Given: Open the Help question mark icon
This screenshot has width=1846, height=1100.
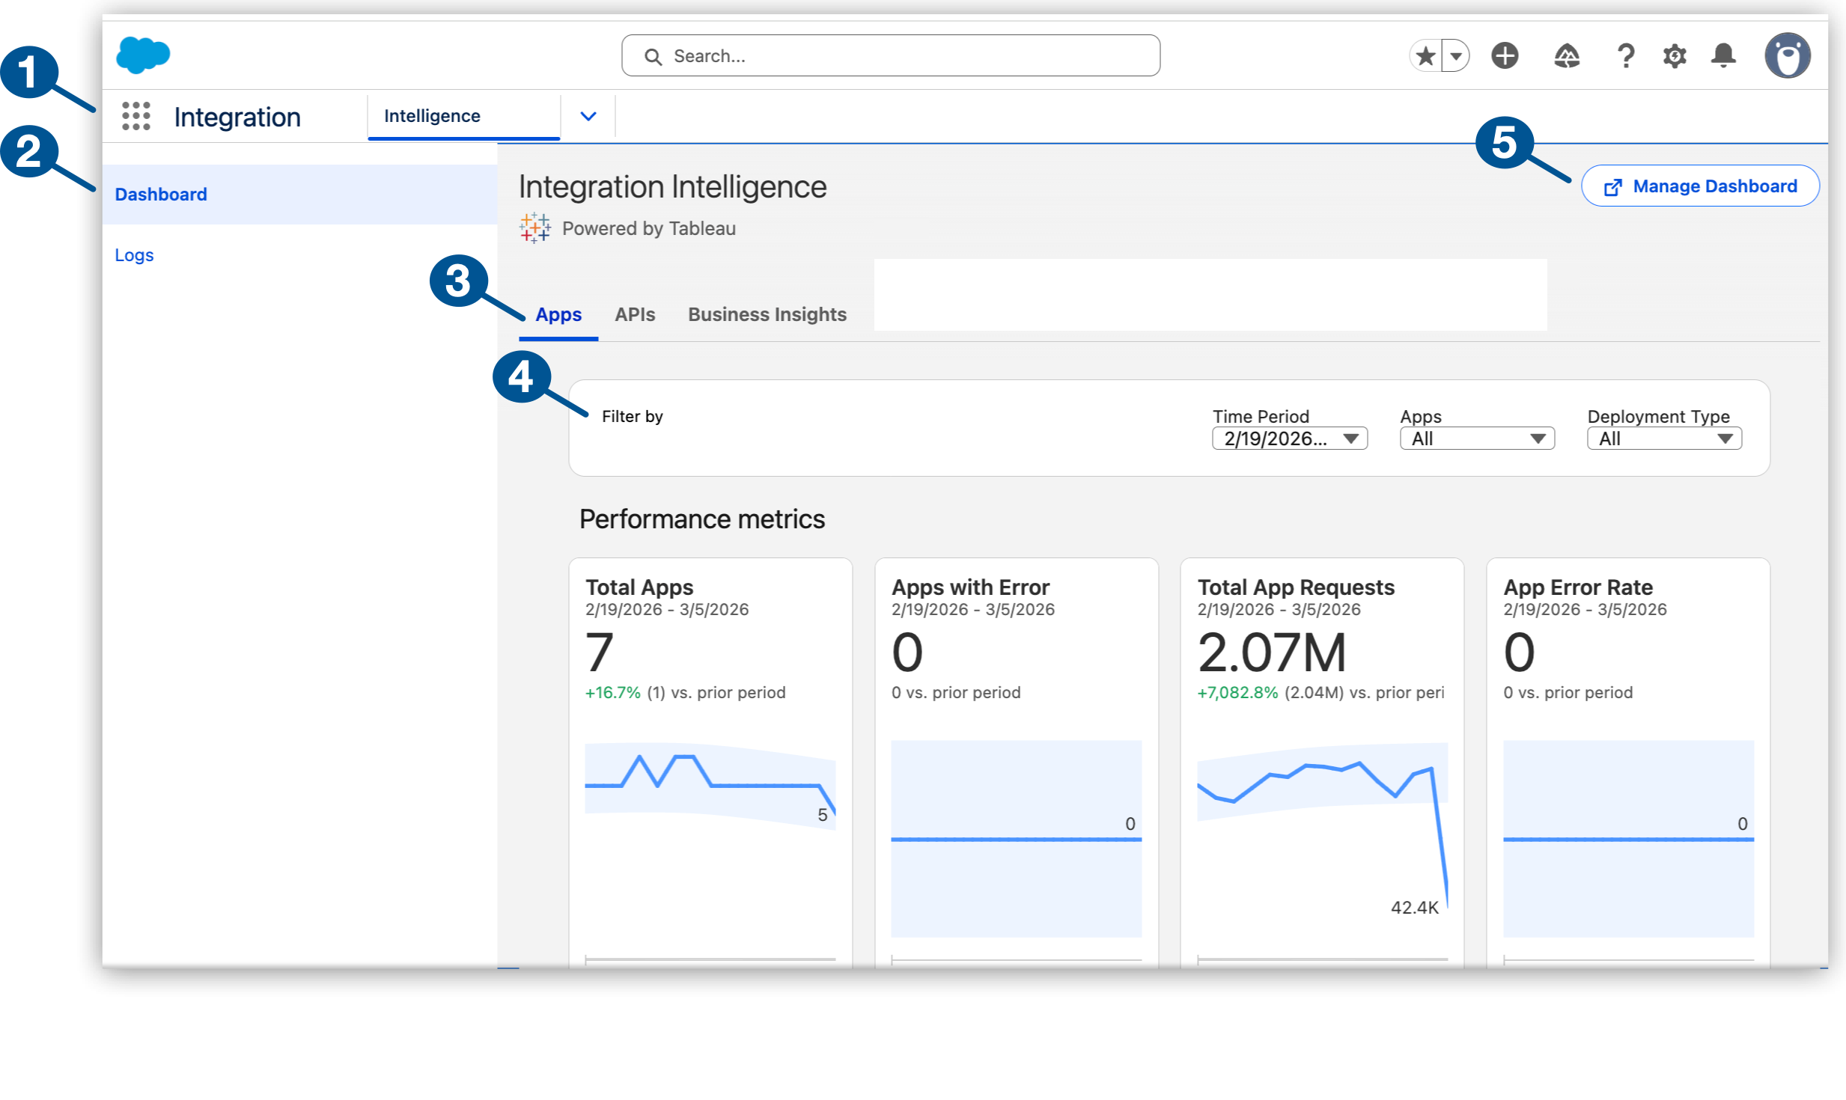Looking at the screenshot, I should click(1625, 56).
